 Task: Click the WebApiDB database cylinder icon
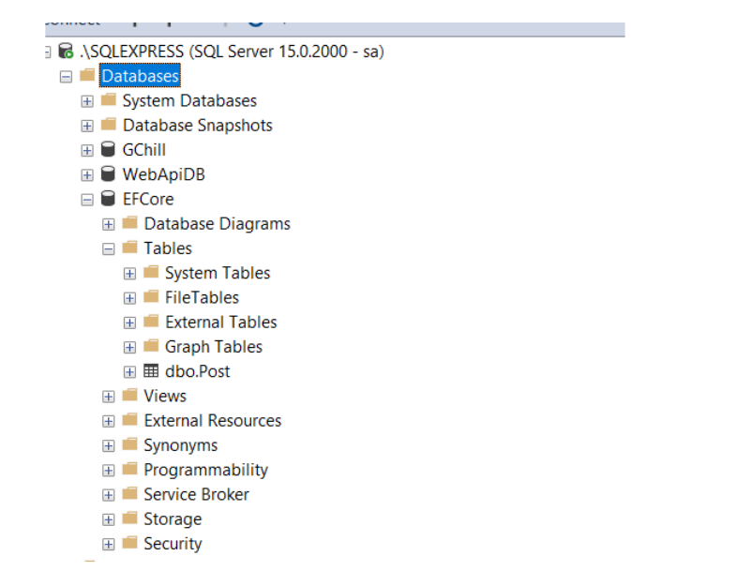108,173
